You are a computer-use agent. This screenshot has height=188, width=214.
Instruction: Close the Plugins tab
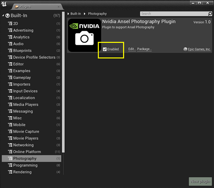tap(59, 7)
